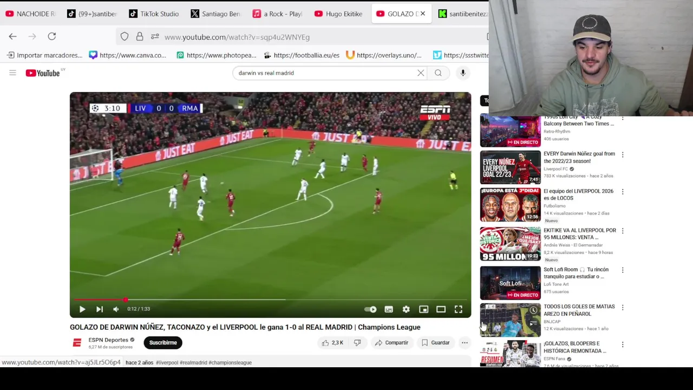Open options menu for El equipo del LIVERPOOL
The image size is (693, 390).
623,192
